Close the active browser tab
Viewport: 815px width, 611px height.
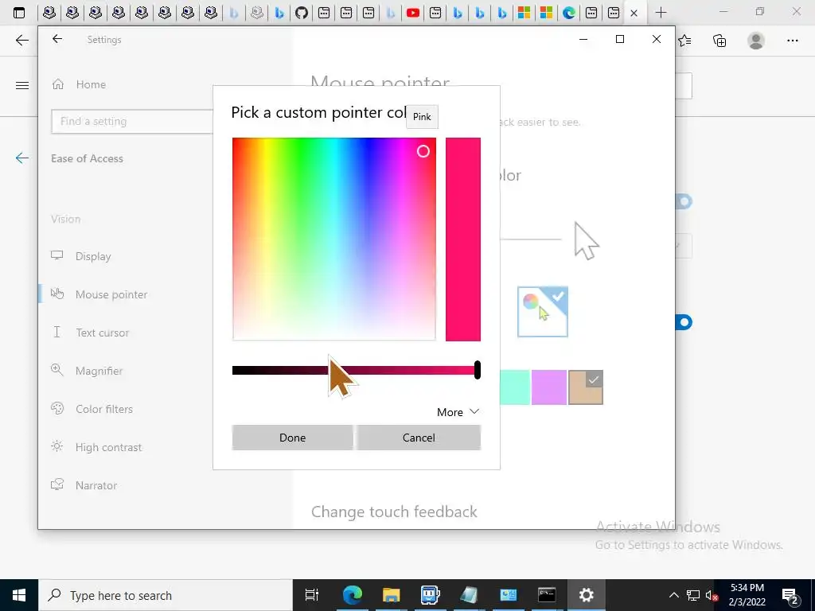click(634, 13)
